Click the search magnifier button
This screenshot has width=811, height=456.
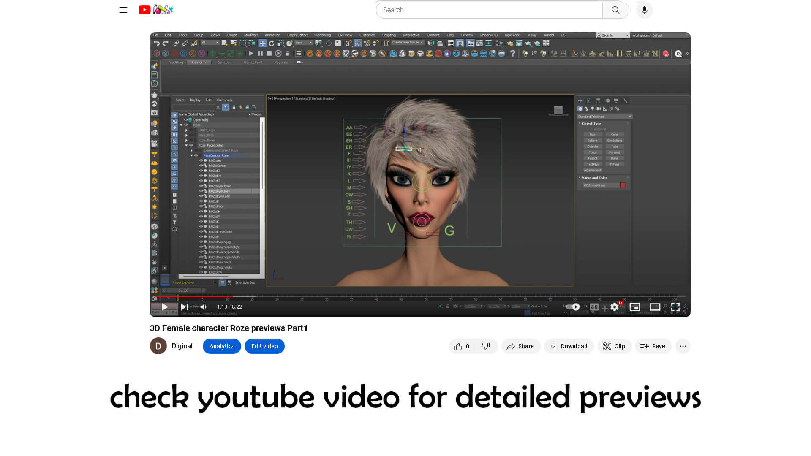click(x=615, y=10)
